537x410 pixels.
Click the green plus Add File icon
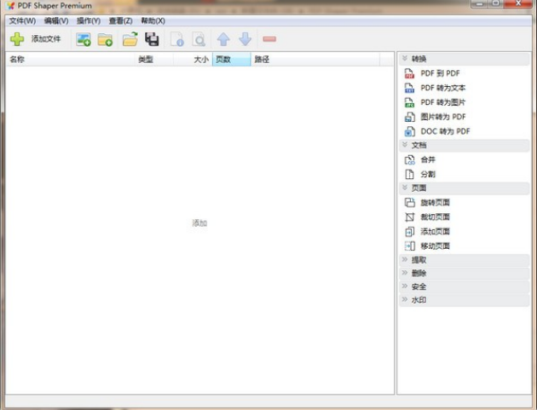tap(17, 39)
